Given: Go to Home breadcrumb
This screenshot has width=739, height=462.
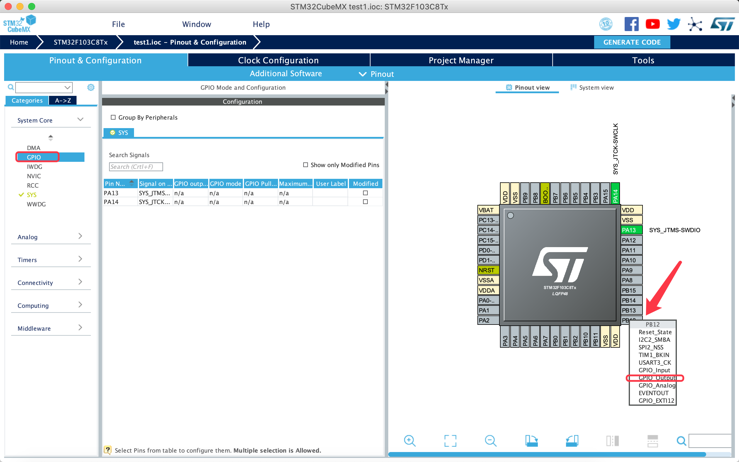Looking at the screenshot, I should click(x=19, y=42).
